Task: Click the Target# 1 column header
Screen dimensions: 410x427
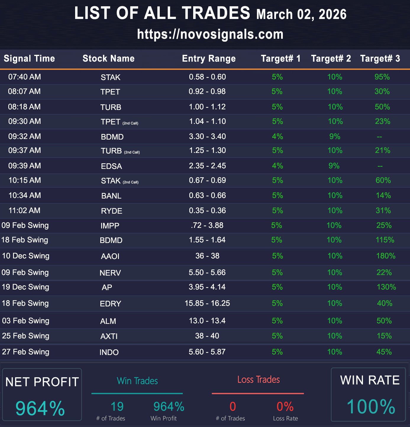Action: (x=280, y=58)
